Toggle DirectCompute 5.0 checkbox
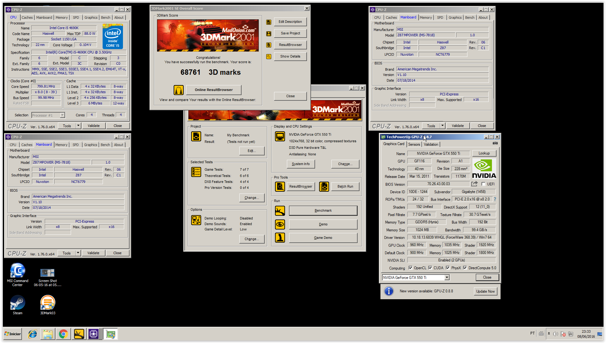Viewport: 606px width, 343px height. [x=465, y=268]
